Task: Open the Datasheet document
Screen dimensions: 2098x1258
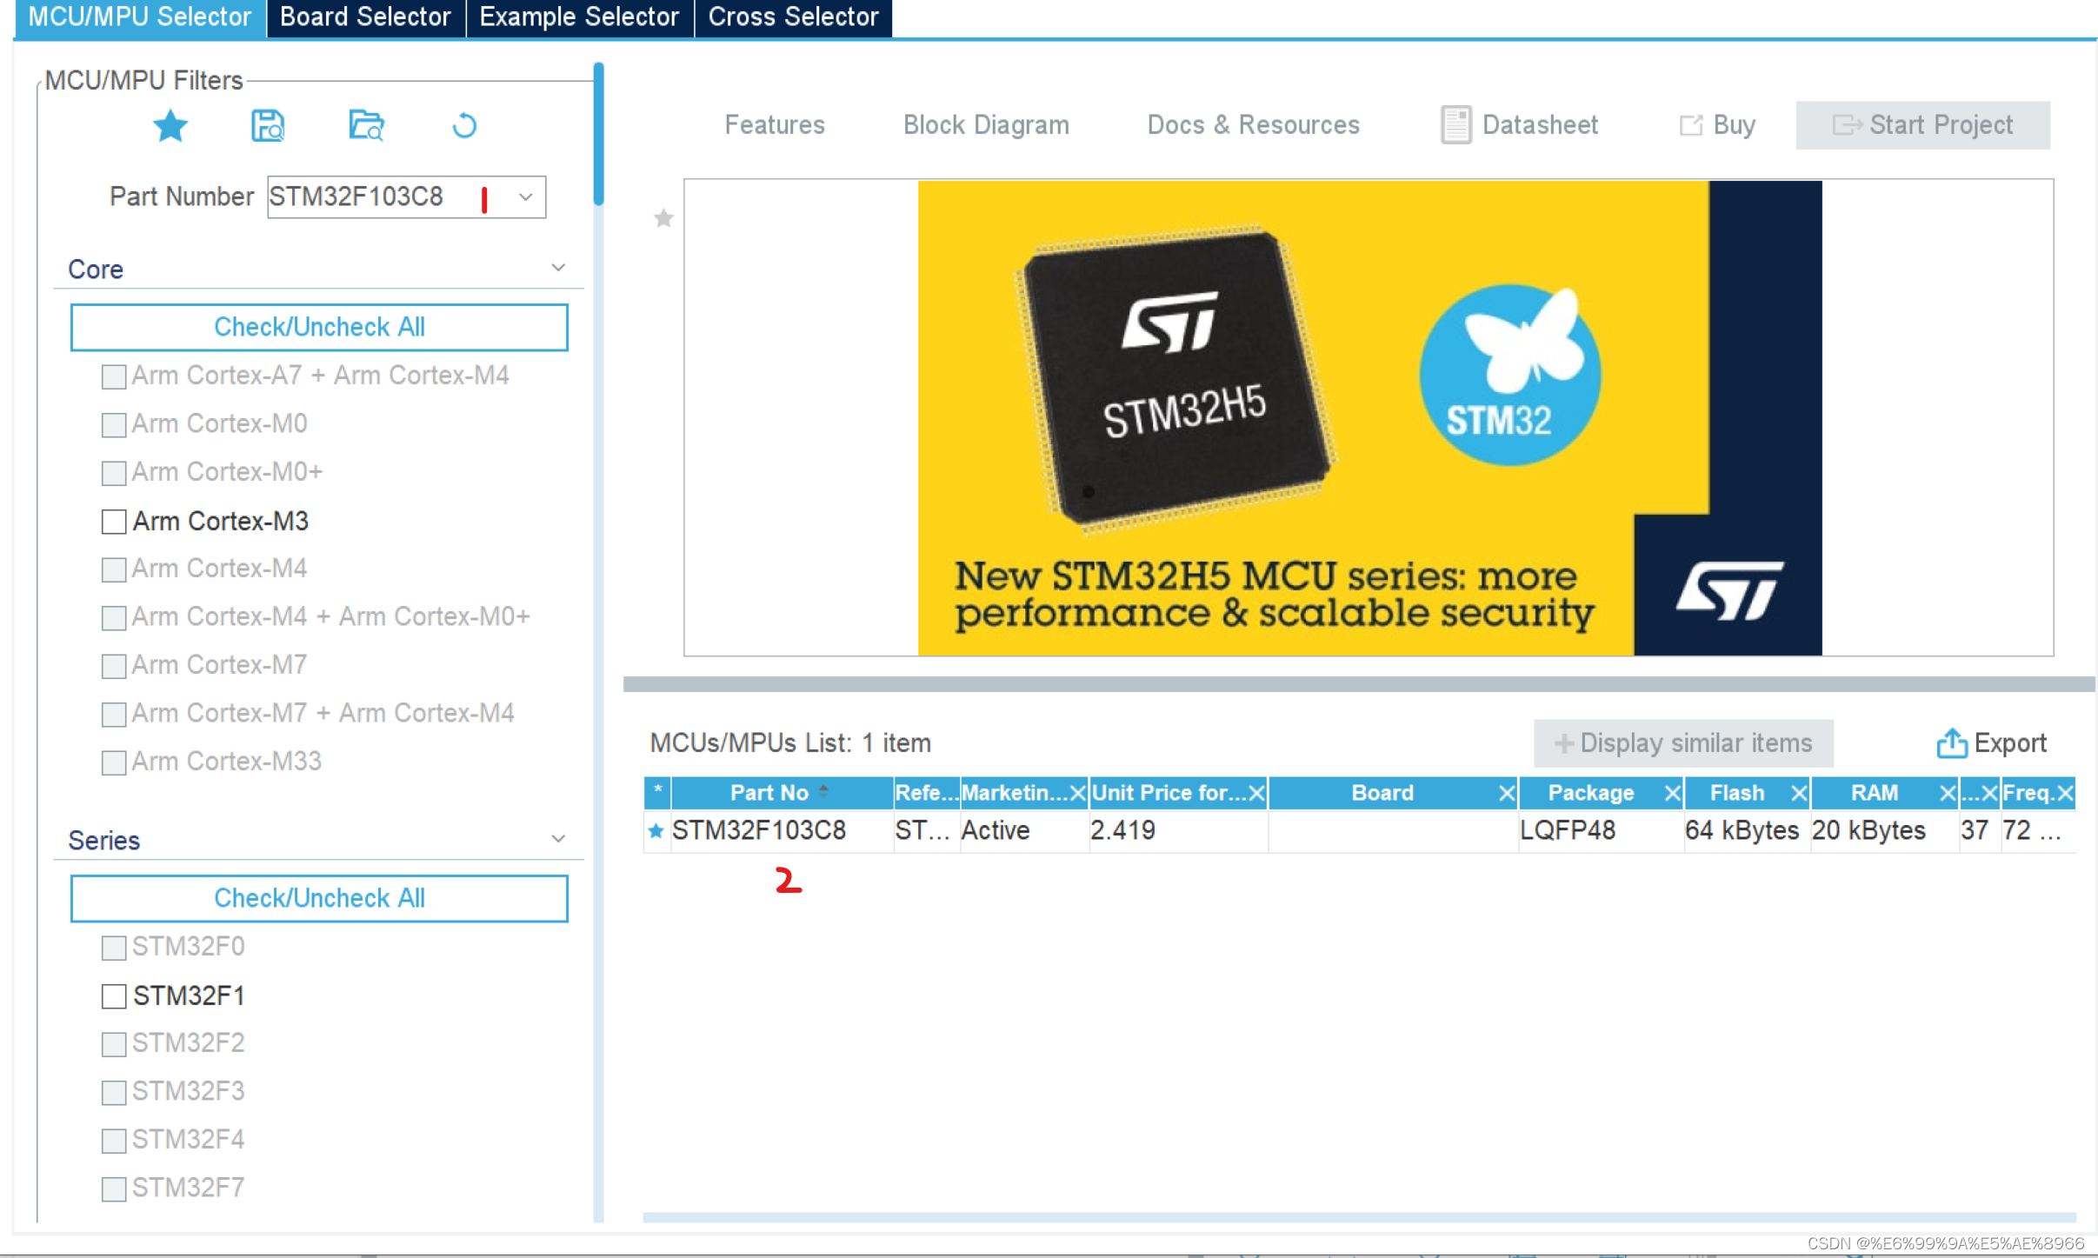Action: click(x=1519, y=125)
